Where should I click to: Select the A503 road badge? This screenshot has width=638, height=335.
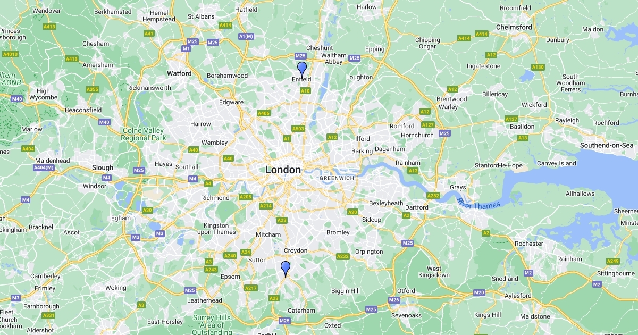pos(298,129)
